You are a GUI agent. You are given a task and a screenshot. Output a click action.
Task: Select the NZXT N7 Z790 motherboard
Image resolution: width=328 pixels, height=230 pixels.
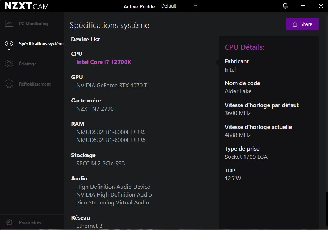(95, 109)
